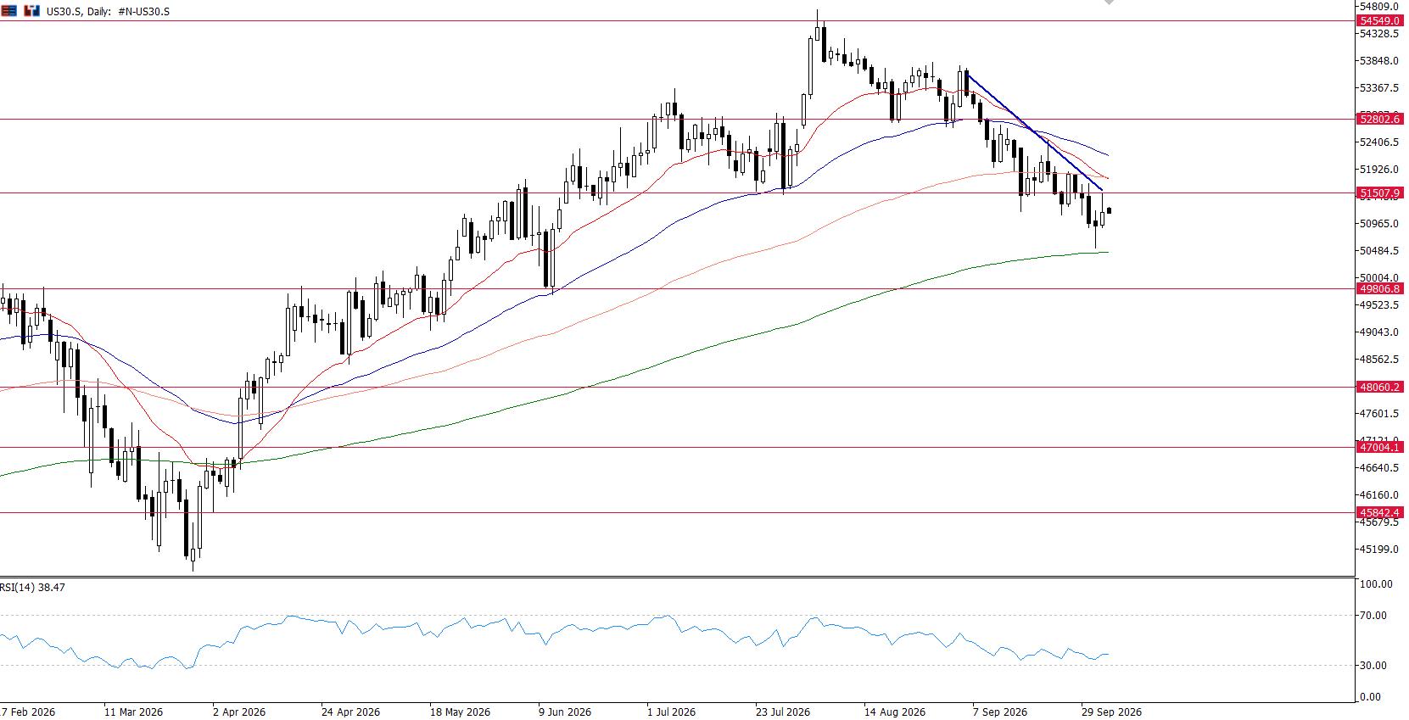Viewport: 1409px width, 720px height.
Task: Click the 24 Apr 2026 date label
Action: point(351,712)
